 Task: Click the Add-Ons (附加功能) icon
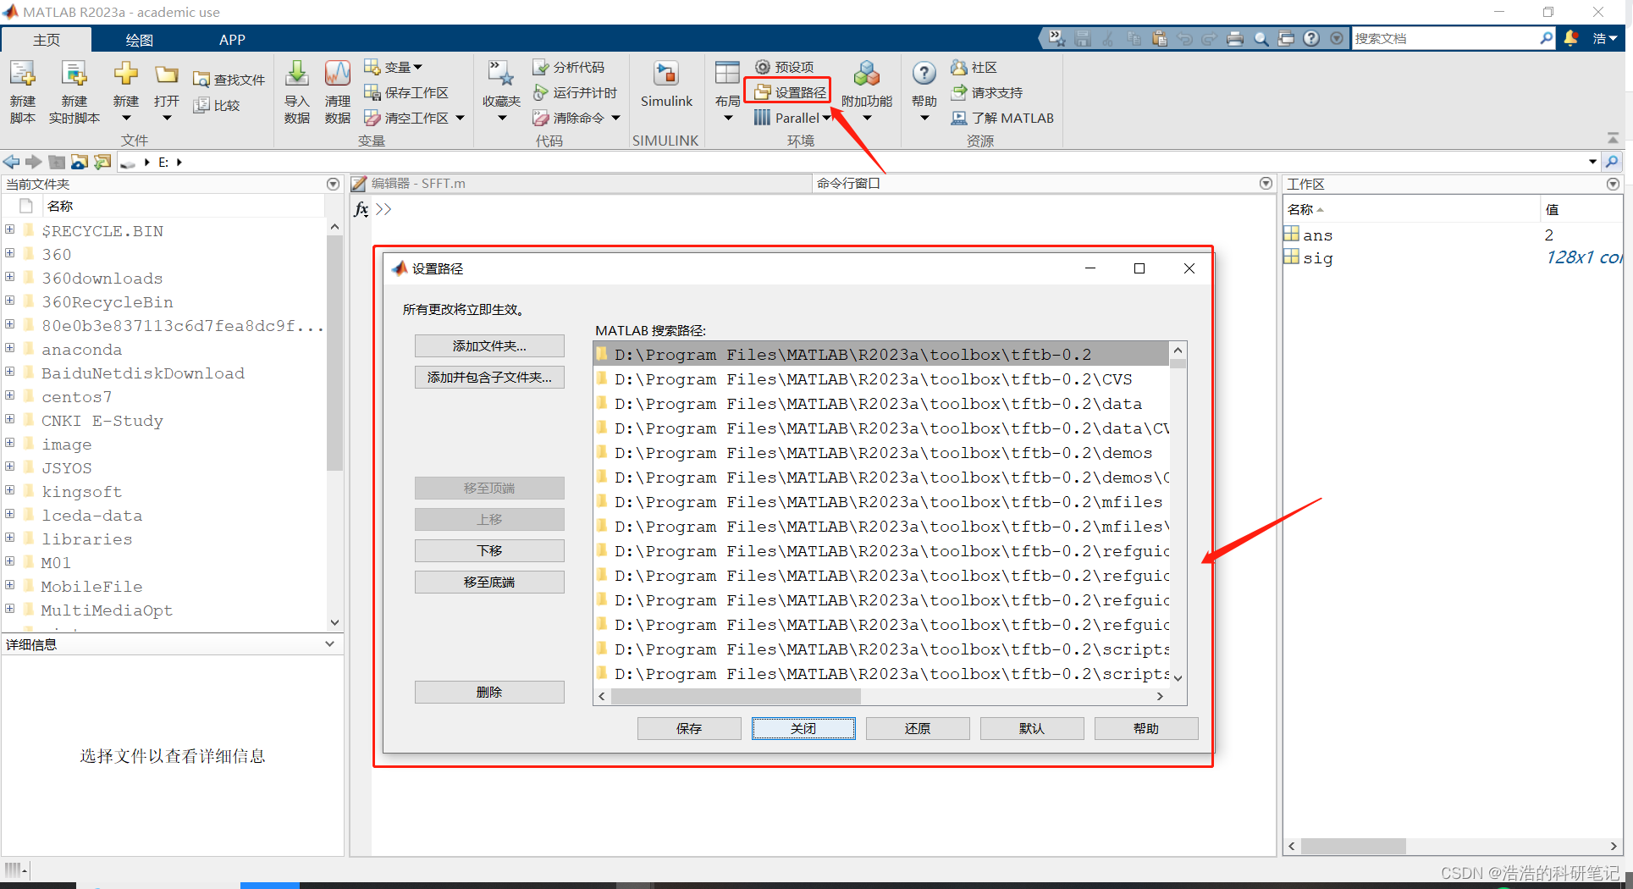(x=866, y=75)
